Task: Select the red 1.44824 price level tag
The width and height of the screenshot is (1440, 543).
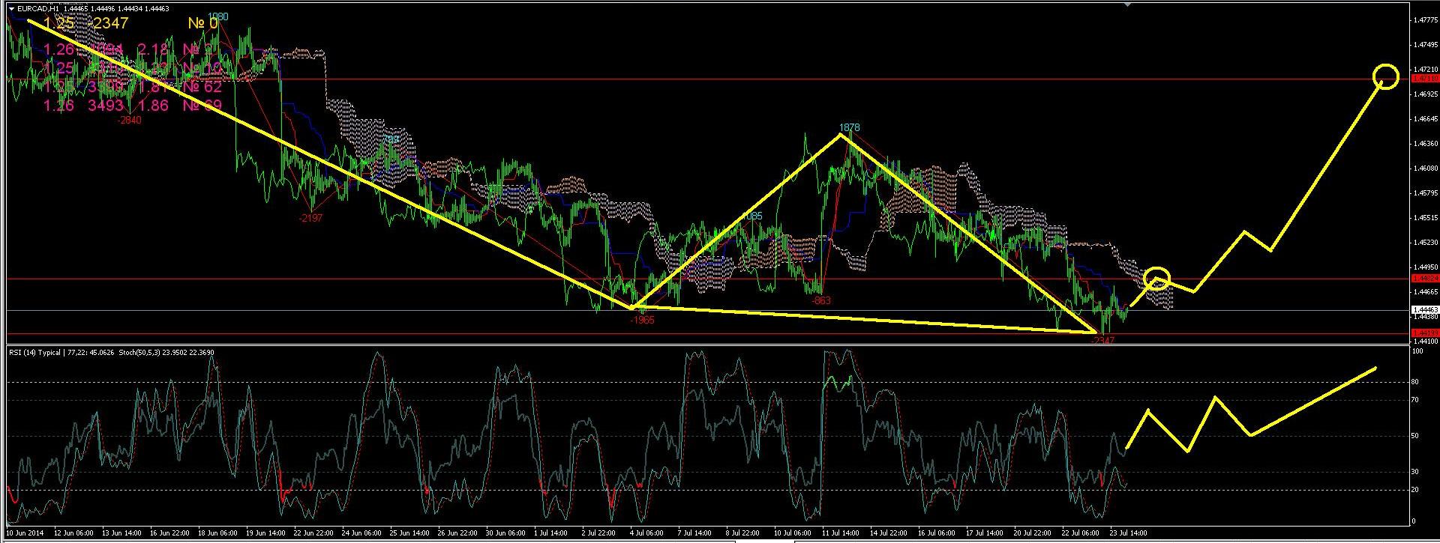Action: (x=1424, y=279)
